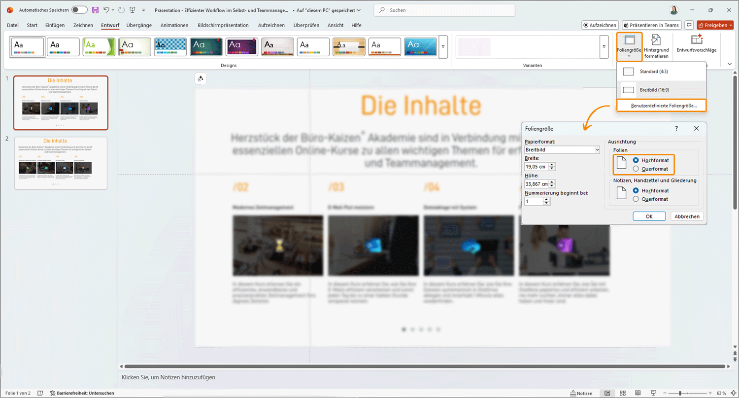Expand the Varianten gallery dropdown
The image size is (739, 398).
pyautogui.click(x=604, y=46)
